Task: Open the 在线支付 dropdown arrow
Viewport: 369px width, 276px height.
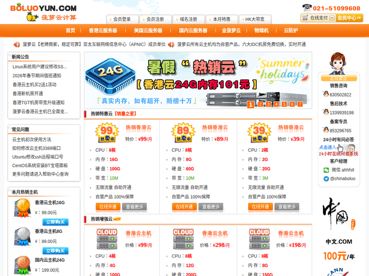Action: [332, 18]
